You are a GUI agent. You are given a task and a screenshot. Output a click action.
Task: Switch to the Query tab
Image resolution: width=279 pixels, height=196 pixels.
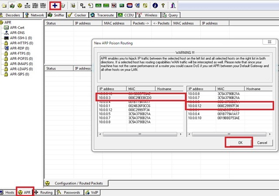[170, 15]
